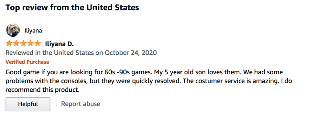Select the Iliyana username beside the avatar
Screen dimensions: 316x119
pyautogui.click(x=33, y=31)
